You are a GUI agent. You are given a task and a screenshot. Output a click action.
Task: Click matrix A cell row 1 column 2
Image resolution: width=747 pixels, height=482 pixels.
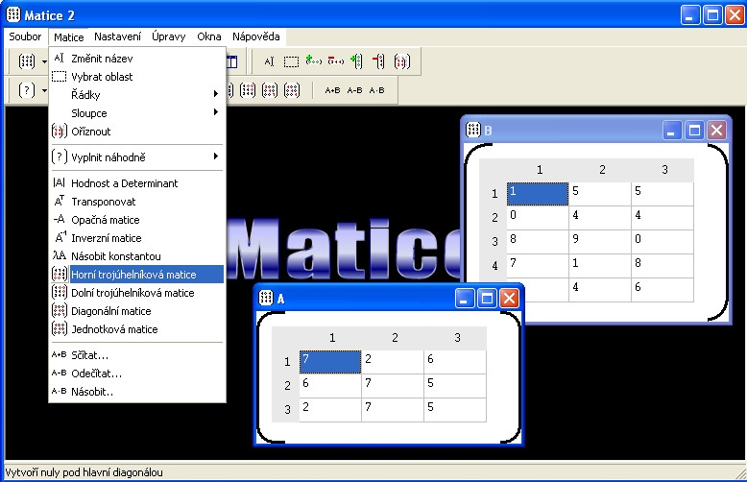393,362
